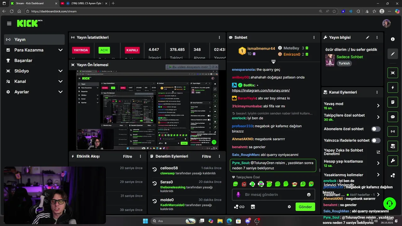
Task: Click the Sadece Sohbet category link
Action: (x=350, y=57)
